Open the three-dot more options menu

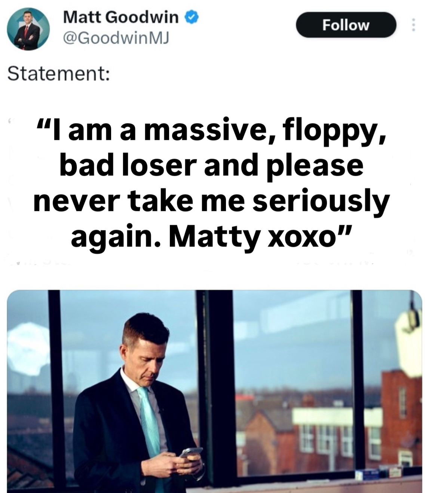tap(413, 25)
